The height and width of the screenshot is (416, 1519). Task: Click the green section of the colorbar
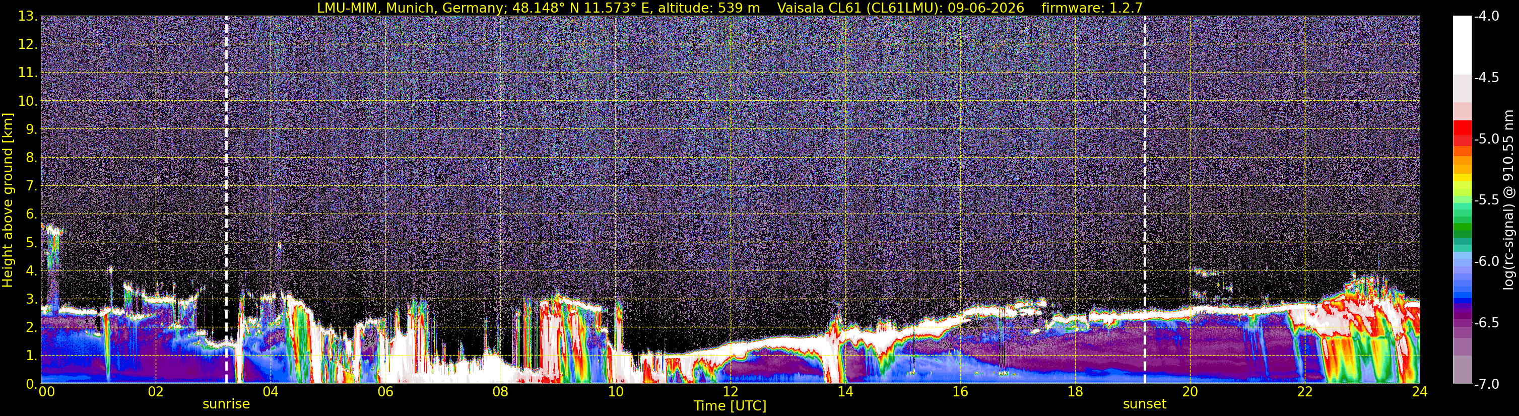coord(1463,224)
